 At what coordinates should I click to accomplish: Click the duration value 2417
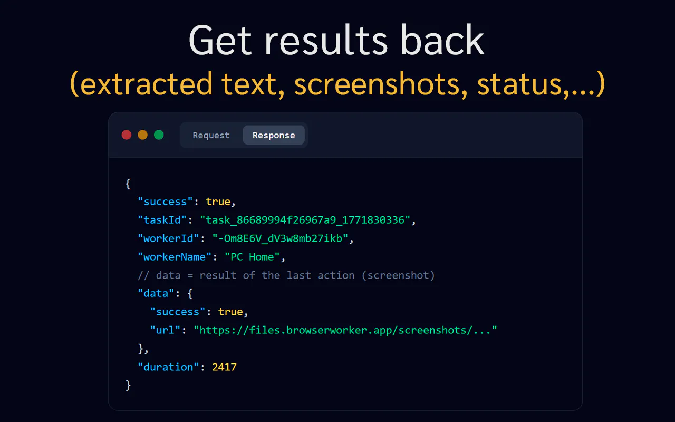[x=224, y=367]
